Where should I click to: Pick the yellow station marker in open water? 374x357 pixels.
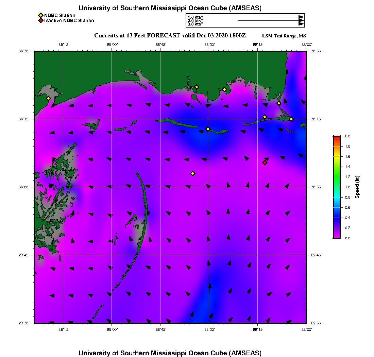(193, 173)
